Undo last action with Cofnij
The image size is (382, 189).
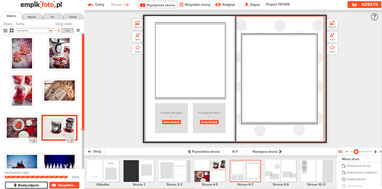coord(96,5)
